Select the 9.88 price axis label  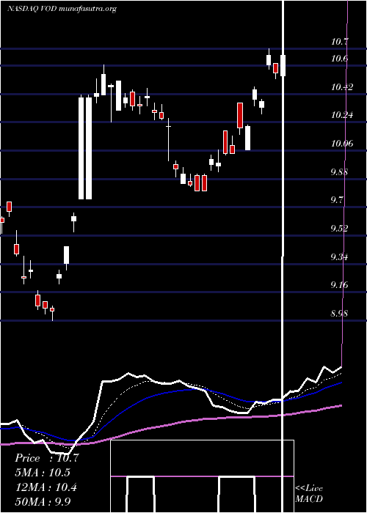339,171
